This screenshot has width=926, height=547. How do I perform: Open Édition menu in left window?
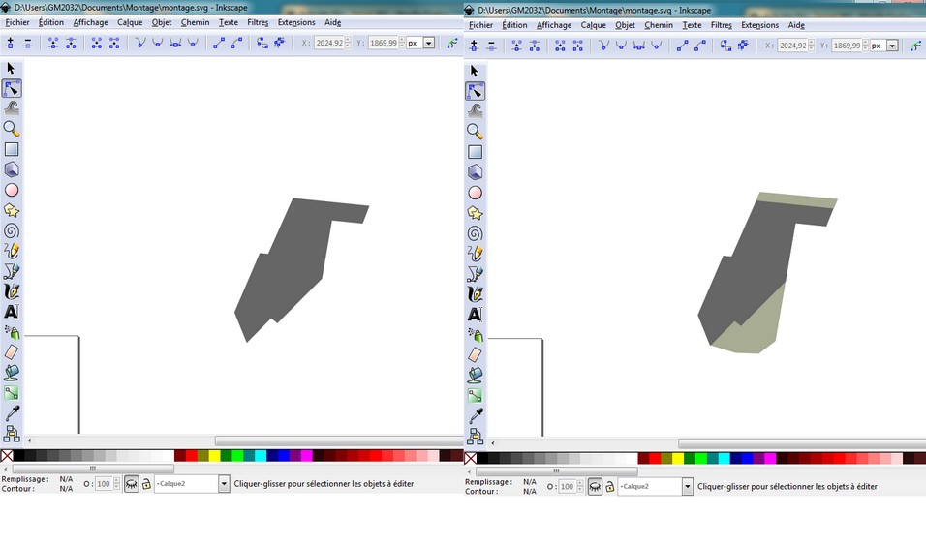[50, 22]
